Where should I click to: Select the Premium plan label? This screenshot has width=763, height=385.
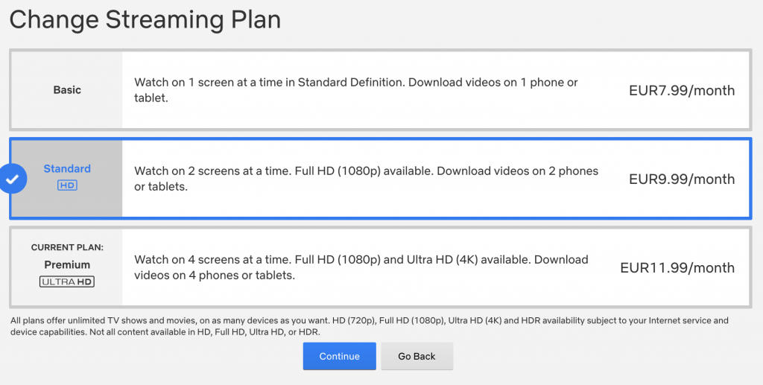tap(67, 265)
